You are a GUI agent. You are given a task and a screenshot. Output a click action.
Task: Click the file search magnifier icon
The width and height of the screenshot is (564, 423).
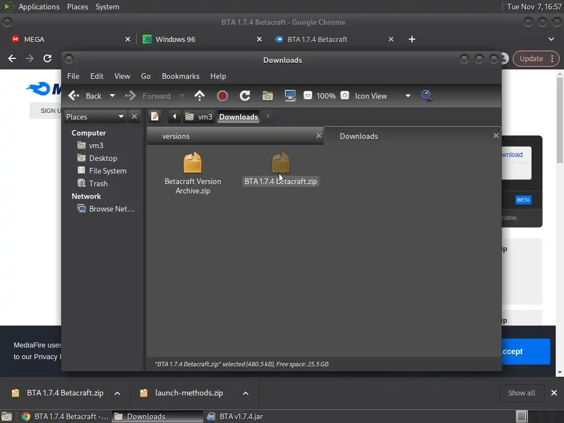(x=427, y=96)
